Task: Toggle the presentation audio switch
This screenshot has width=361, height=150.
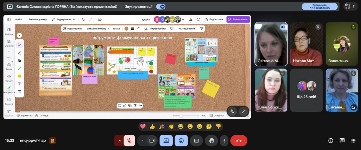Action: click(161, 6)
